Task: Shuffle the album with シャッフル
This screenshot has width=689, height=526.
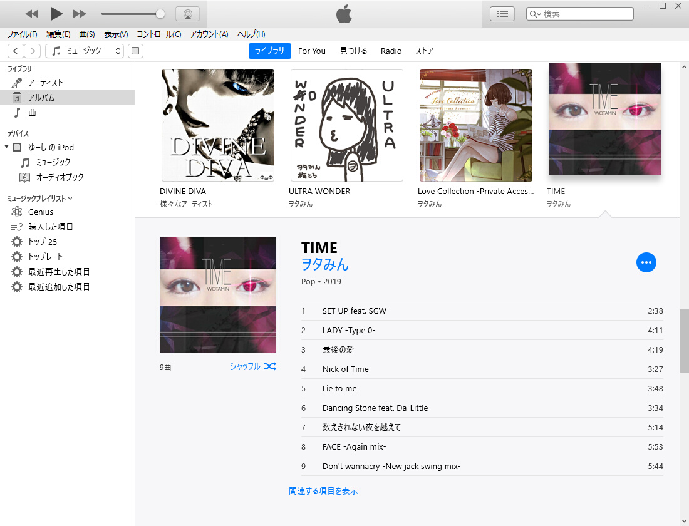Action: [x=253, y=366]
